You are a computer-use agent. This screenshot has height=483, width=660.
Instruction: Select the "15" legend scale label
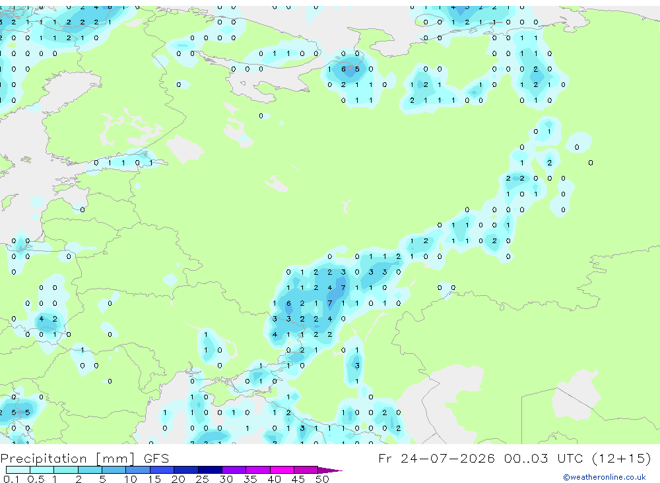coord(154,479)
